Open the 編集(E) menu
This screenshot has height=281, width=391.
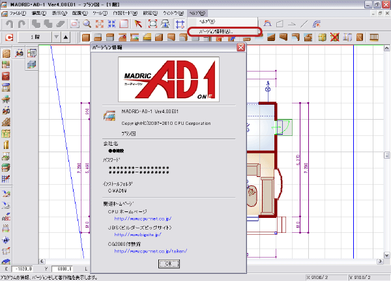39,13
